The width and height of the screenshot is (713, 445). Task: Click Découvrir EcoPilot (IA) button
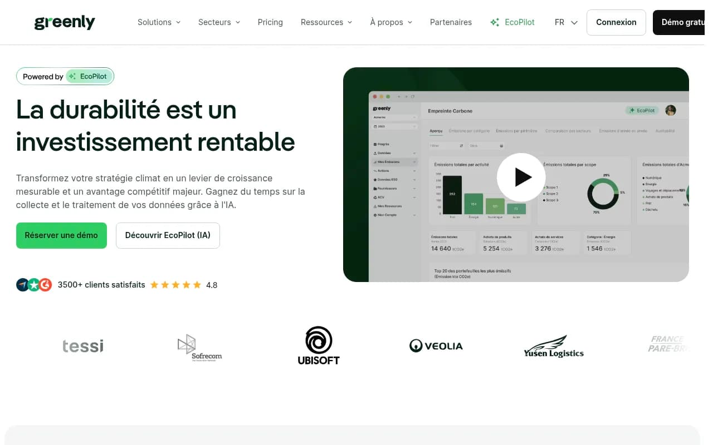[168, 235]
